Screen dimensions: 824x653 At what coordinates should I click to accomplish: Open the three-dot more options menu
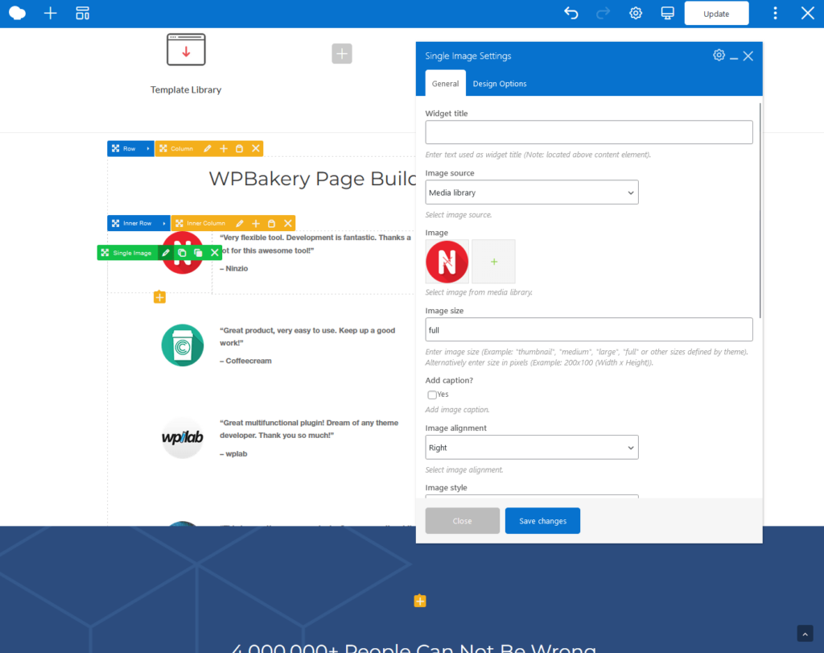tap(775, 13)
